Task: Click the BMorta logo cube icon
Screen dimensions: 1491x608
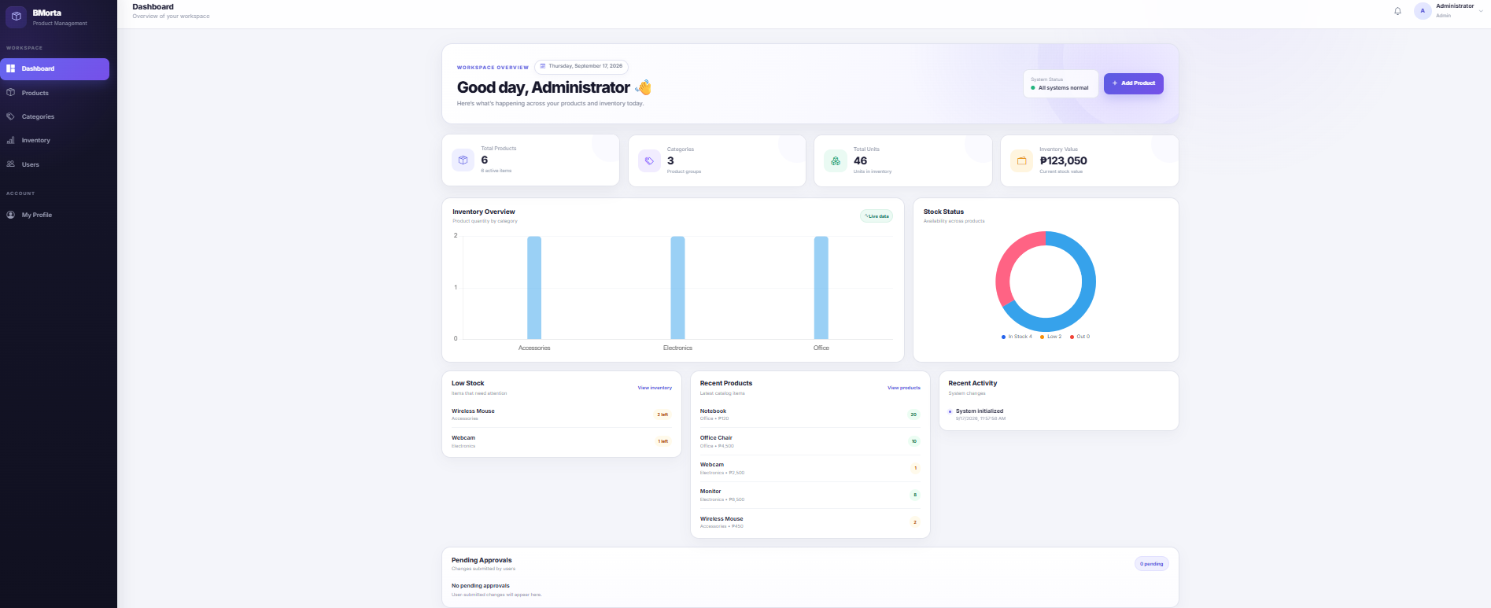Action: coord(17,17)
